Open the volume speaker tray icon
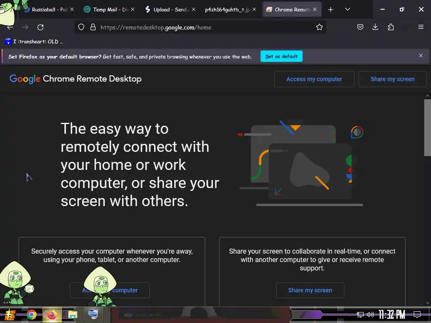Screen dimensions: 431x323 (370, 315)
